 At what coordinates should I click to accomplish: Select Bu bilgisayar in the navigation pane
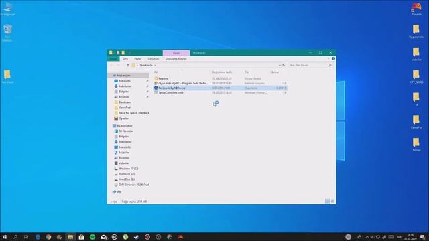pos(125,126)
